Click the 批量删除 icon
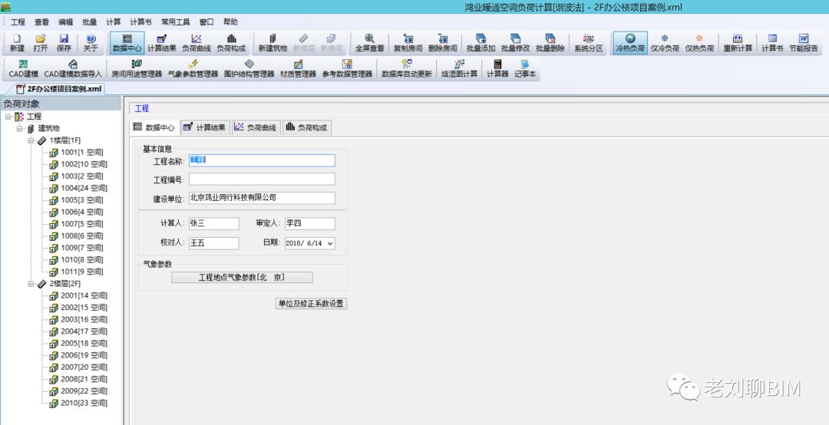This screenshot has width=829, height=425. click(550, 43)
